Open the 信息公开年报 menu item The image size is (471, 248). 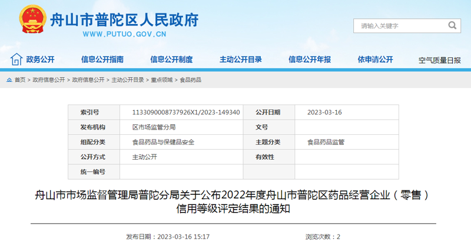pos(310,59)
